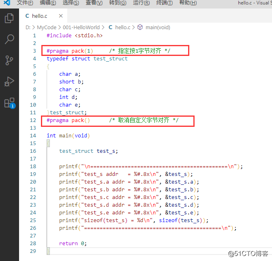Image resolution: width=272 pixels, height=261 pixels.
Task: Click on 'short b;' member declaration
Action: point(71,82)
